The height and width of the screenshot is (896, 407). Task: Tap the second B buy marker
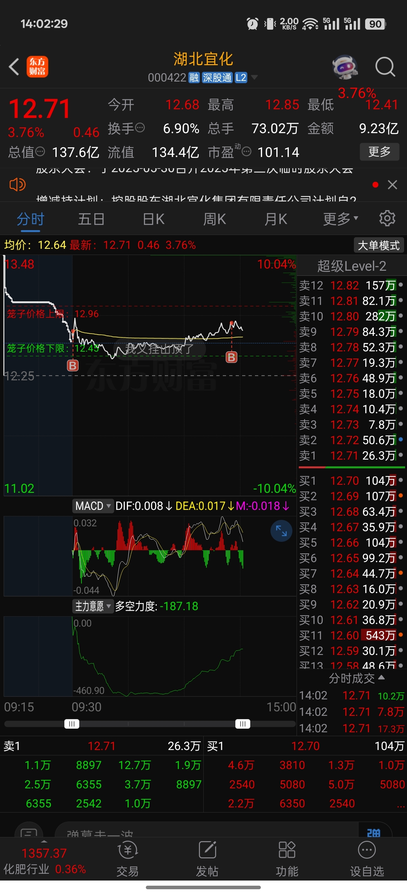[x=232, y=357]
